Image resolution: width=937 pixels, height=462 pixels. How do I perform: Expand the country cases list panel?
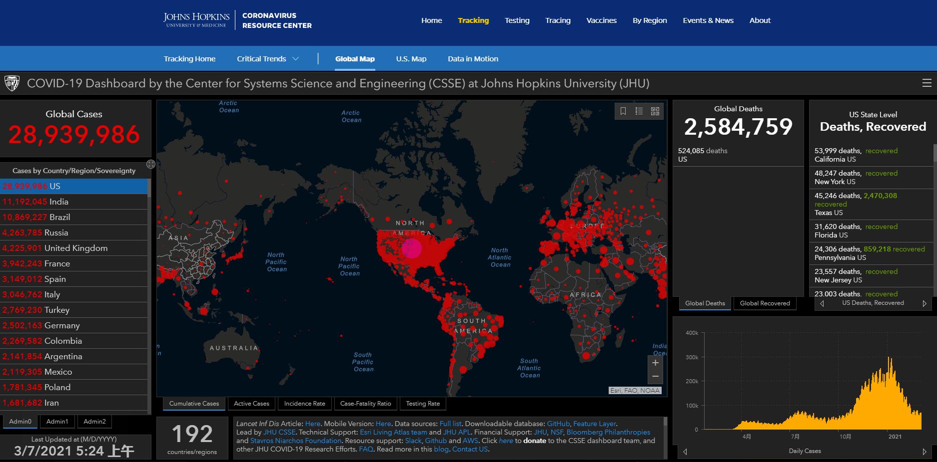tap(151, 164)
